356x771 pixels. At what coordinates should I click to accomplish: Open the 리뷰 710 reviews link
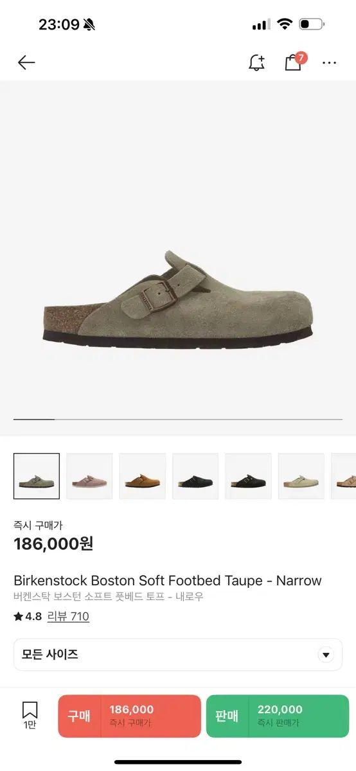point(68,617)
